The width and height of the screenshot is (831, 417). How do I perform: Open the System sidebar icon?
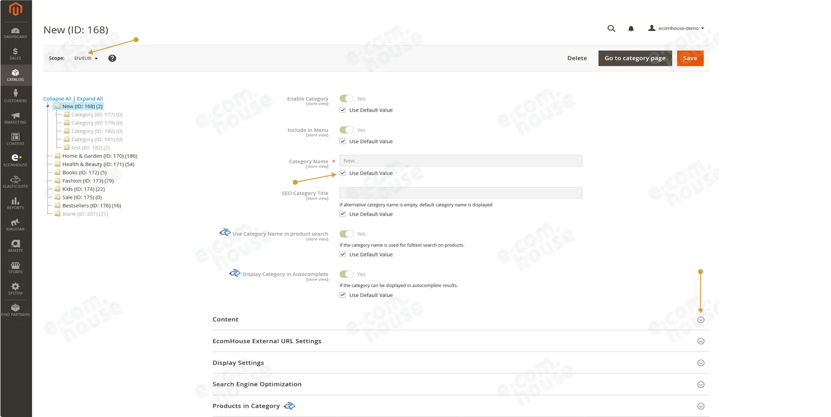tap(16, 289)
